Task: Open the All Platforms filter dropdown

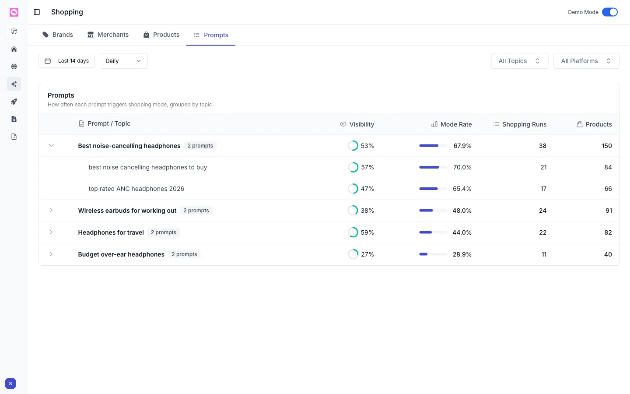Action: click(586, 61)
